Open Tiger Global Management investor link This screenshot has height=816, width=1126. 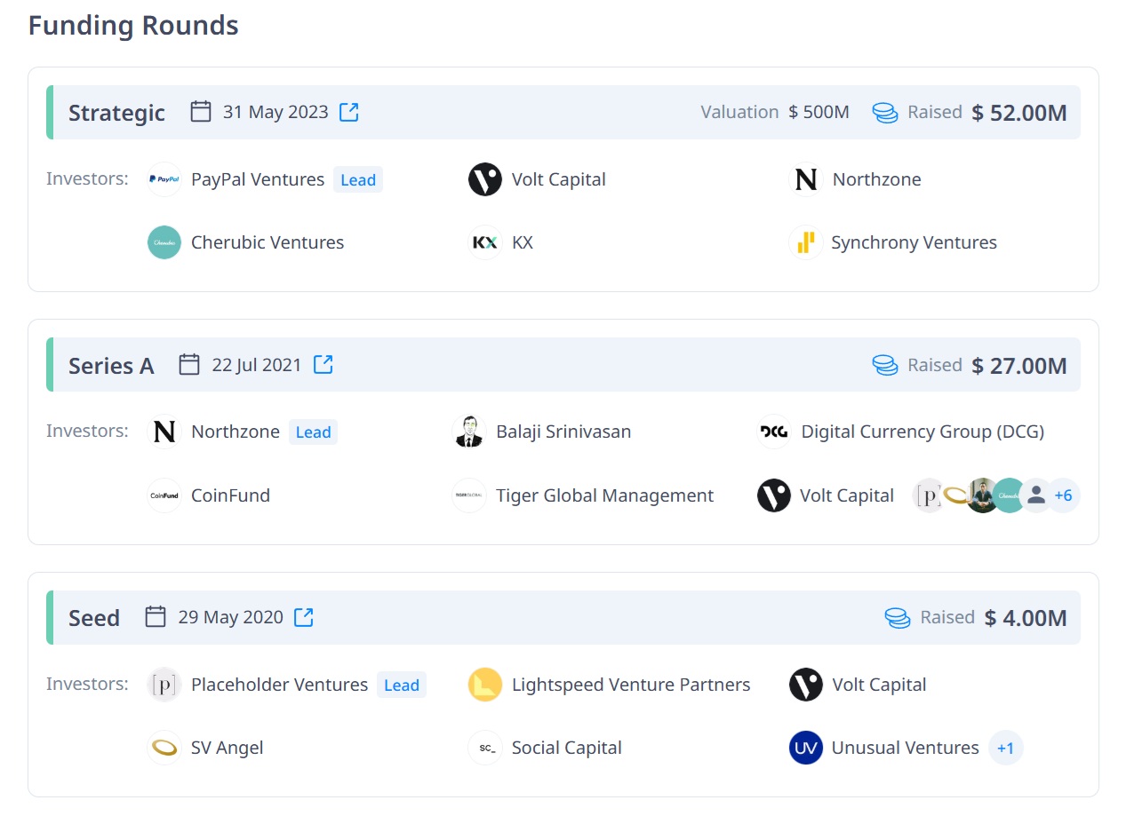click(x=604, y=495)
